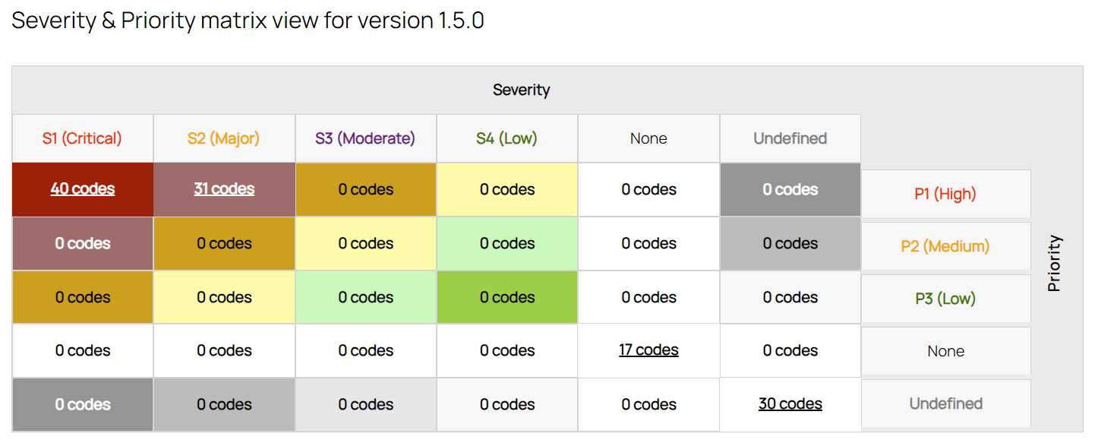The height and width of the screenshot is (443, 1098).
Task: Click the S2 (Major) Undefined priority cell
Action: coord(224,405)
